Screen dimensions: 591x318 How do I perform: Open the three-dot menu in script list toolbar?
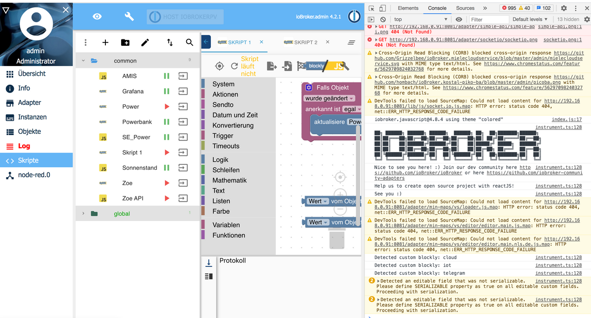pyautogui.click(x=85, y=43)
